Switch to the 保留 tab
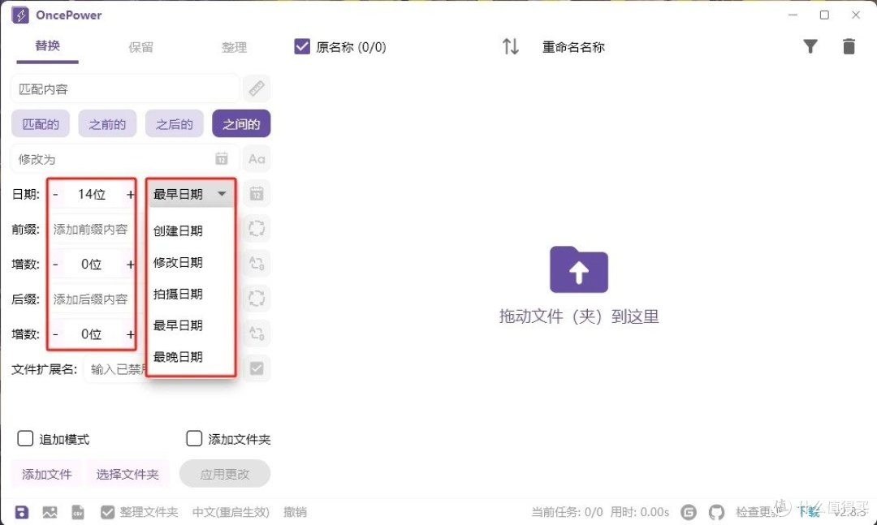The height and width of the screenshot is (525, 877). [140, 47]
